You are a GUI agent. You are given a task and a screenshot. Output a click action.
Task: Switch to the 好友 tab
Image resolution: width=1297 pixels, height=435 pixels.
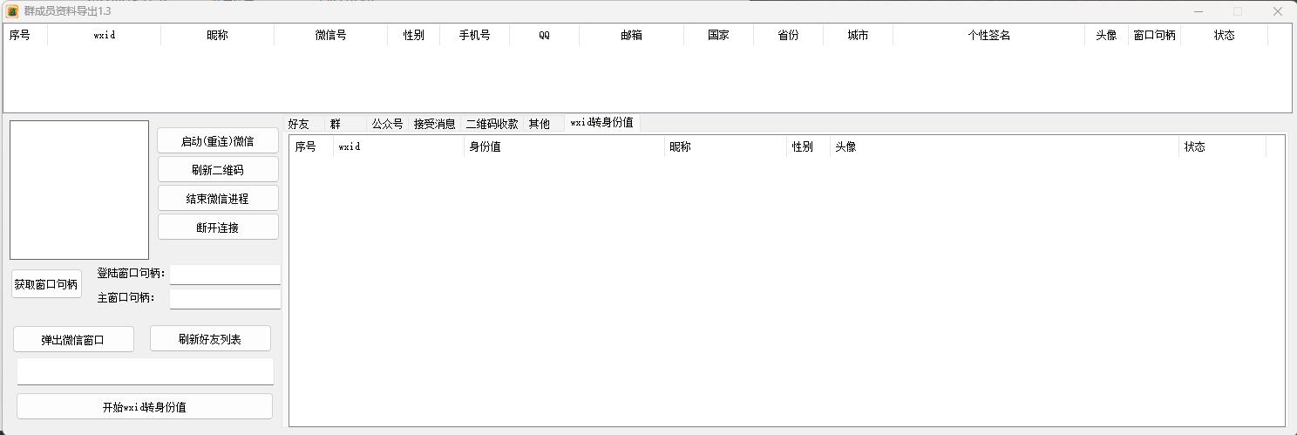(299, 124)
